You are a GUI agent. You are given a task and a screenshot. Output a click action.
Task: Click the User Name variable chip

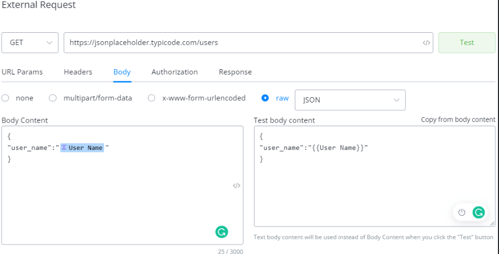tap(82, 148)
